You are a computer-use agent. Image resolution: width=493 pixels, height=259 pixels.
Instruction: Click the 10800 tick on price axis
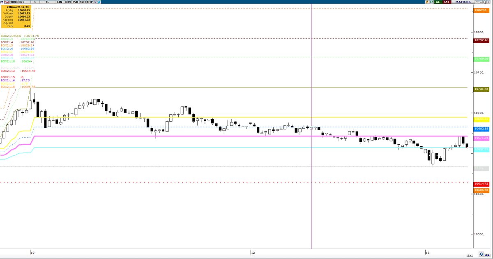point(480,32)
